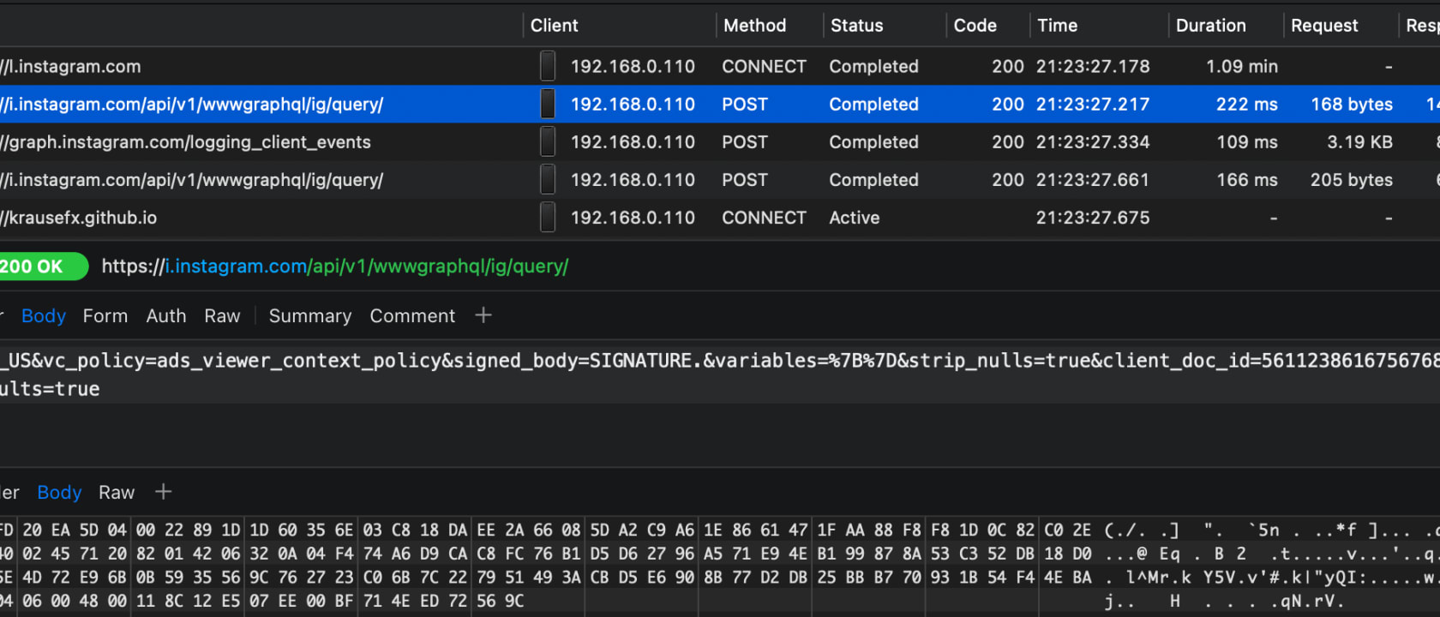The image size is (1440, 617).
Task: Click the hex row starting FD 20 EA 5D
Action: click(546, 530)
